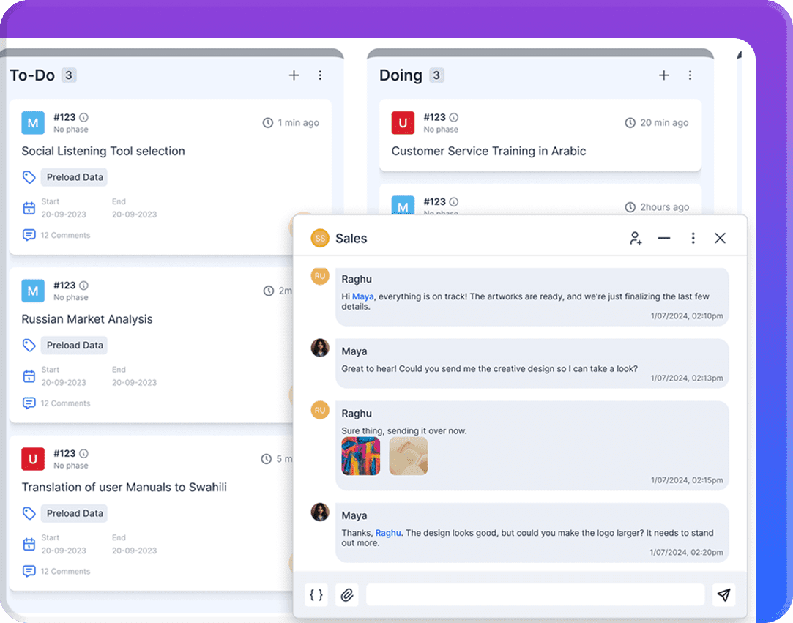The height and width of the screenshot is (623, 793).
Task: Open the Social Listening Tool selection card title
Action: (103, 152)
